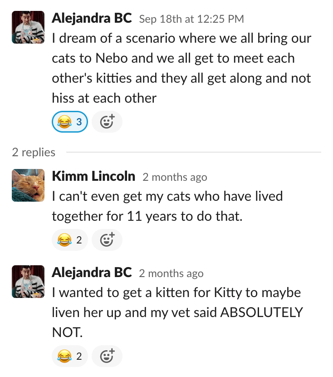Screen dimensions: 333x377
Task: Toggle laughing reaction on the ABSOLUTELY NOT reply
Action: click(x=70, y=357)
